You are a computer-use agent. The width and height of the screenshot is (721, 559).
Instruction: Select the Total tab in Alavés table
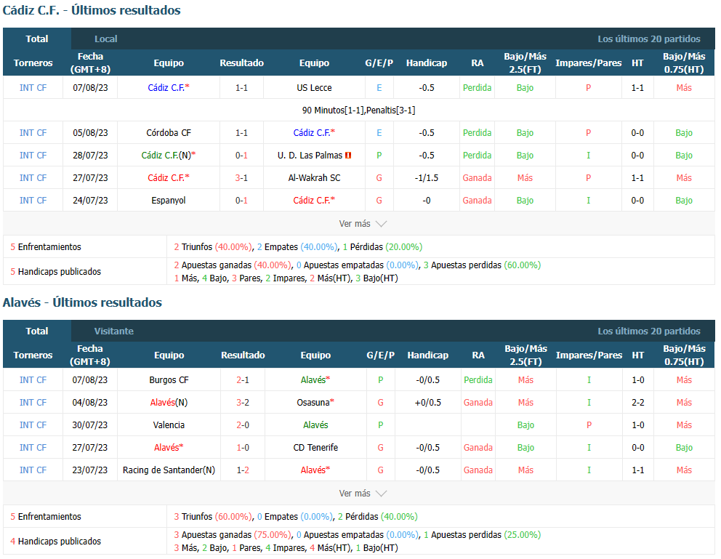[37, 331]
